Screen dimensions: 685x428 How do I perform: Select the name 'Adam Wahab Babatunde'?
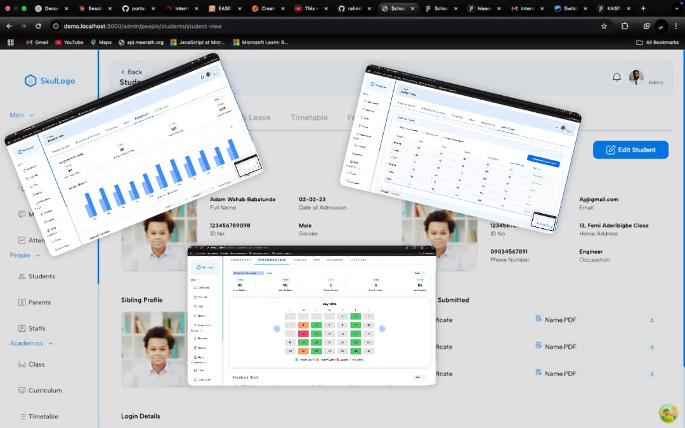[x=242, y=199]
